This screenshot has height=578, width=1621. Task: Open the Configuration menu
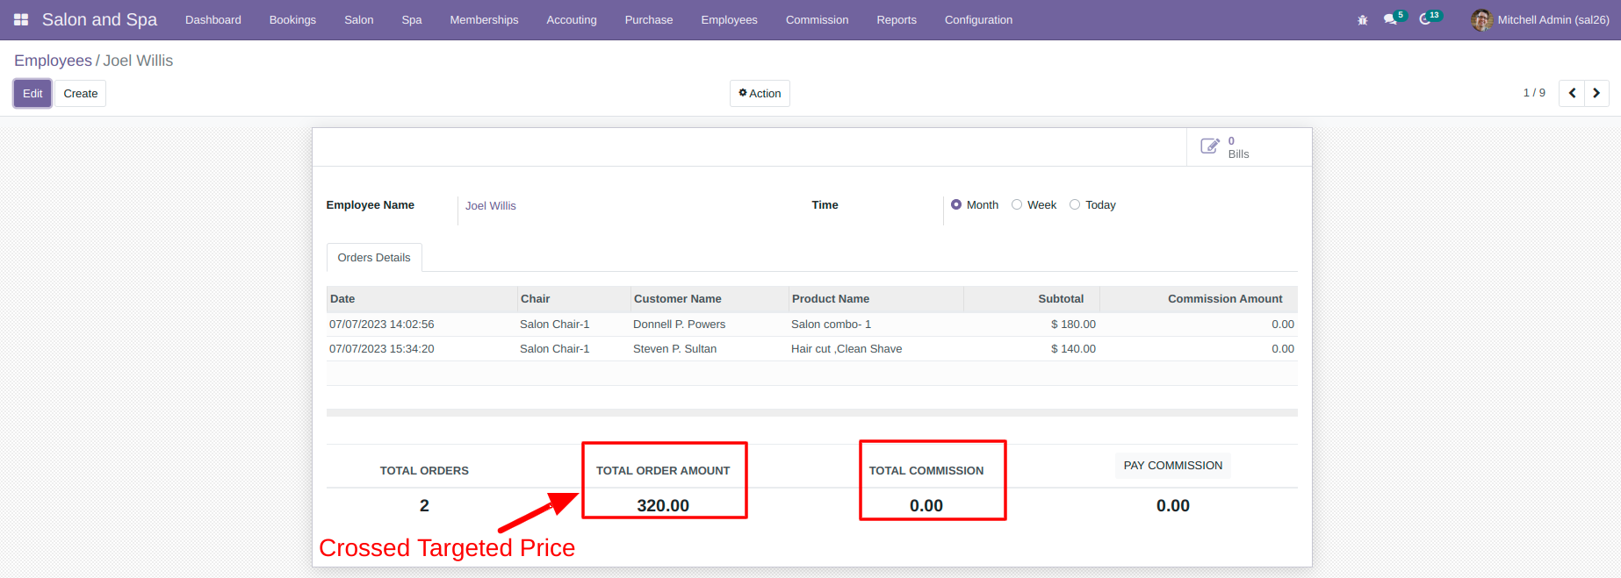pos(978,19)
